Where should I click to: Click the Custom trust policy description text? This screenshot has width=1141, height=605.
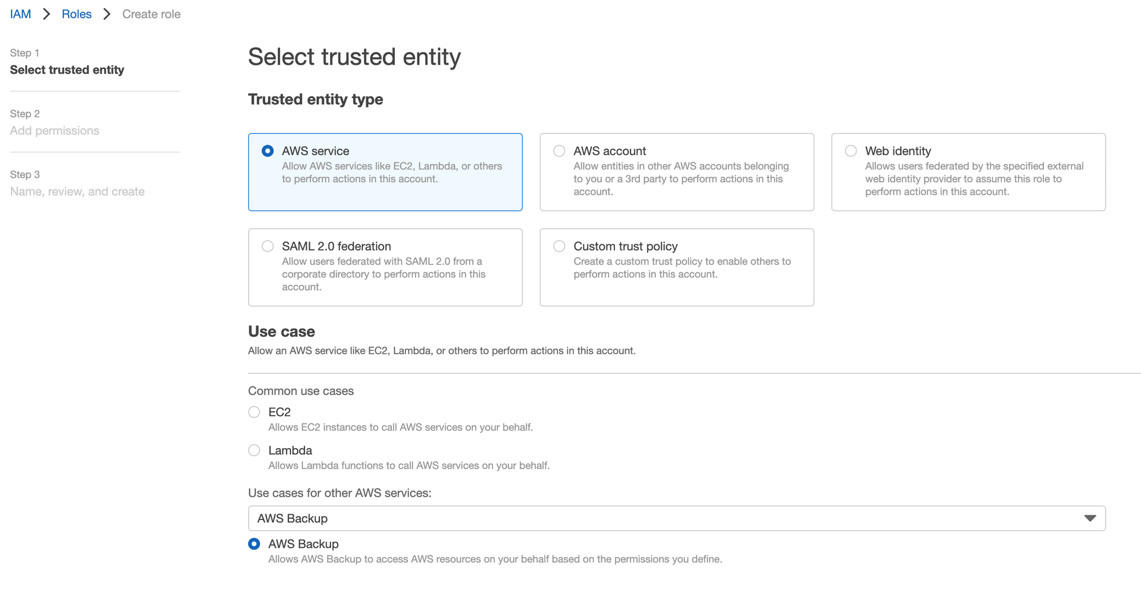(x=682, y=268)
